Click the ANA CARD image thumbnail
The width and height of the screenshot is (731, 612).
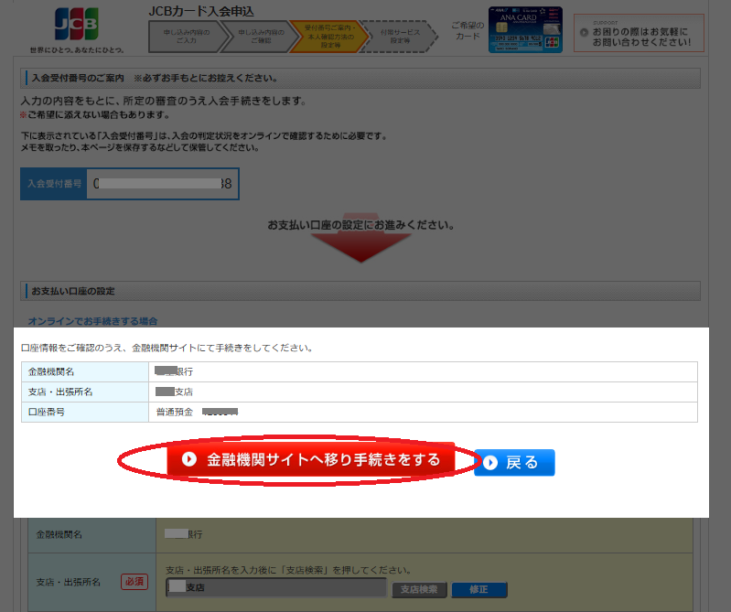click(525, 30)
